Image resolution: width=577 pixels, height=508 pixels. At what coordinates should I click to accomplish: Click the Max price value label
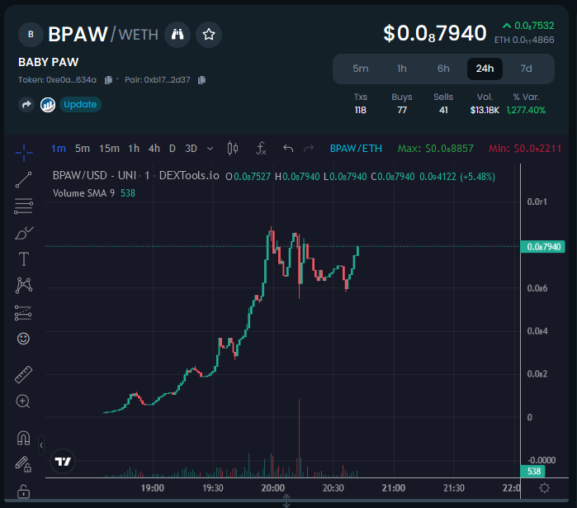coord(435,149)
